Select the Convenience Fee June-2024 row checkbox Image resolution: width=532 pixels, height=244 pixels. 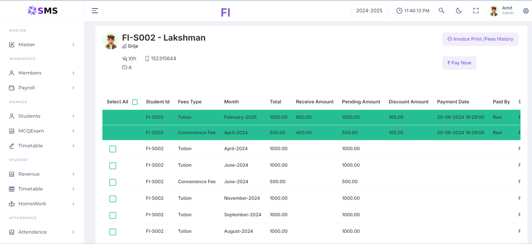(x=113, y=182)
